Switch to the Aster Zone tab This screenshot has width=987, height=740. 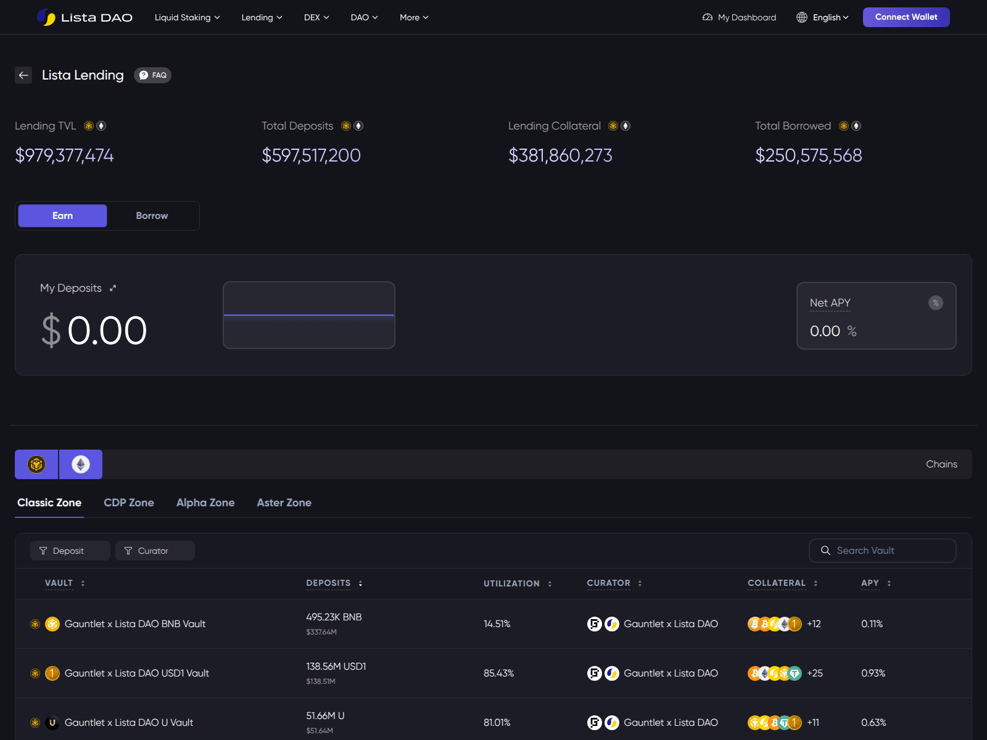point(284,503)
